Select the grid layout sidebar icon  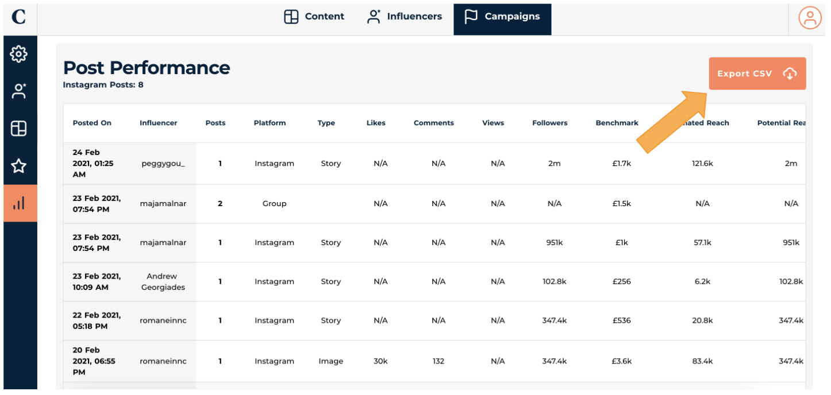[19, 129]
